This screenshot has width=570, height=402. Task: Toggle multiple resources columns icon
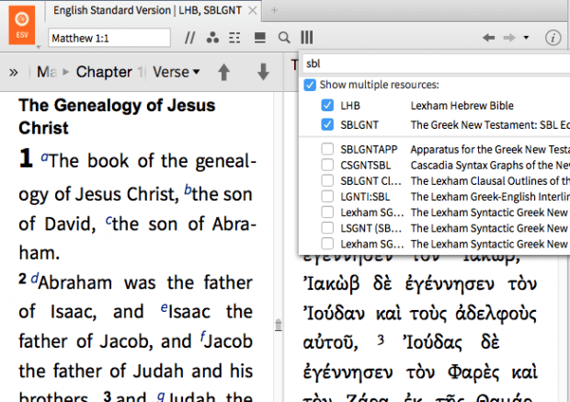(307, 37)
